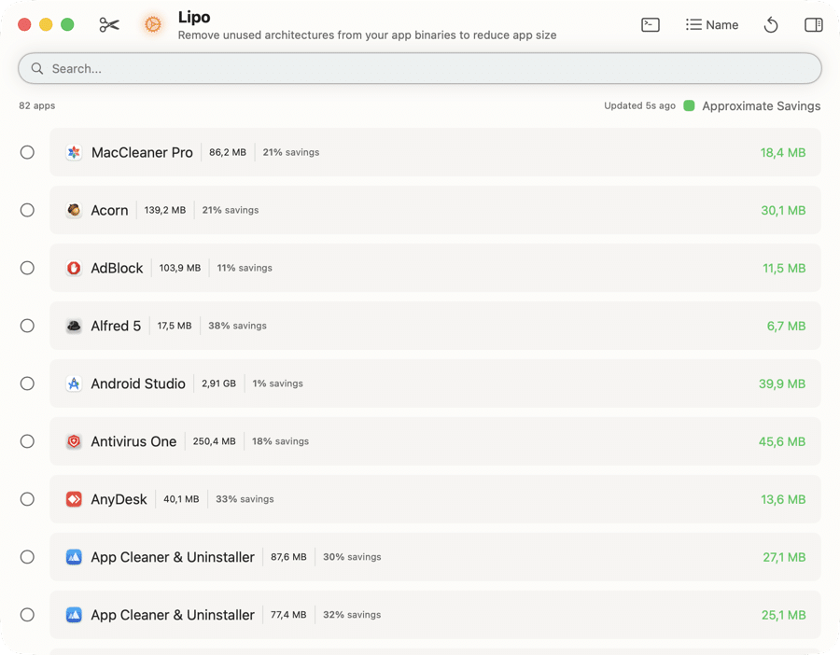Click the 11,5 MB savings value
The width and height of the screenshot is (840, 655).
pyautogui.click(x=784, y=269)
